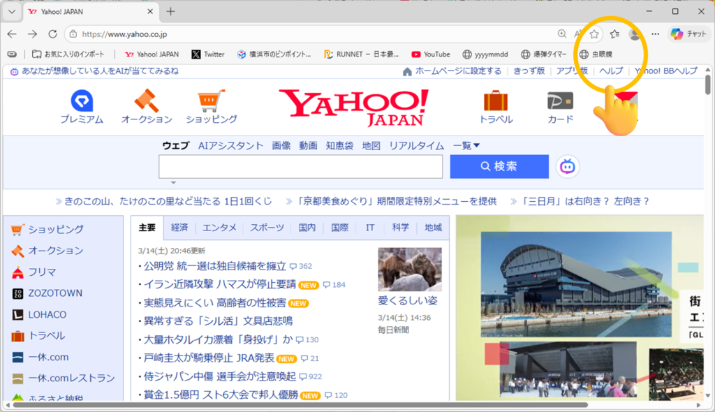The image size is (715, 412).
Task: Click inside the Yahoo search text field
Action: 300,166
